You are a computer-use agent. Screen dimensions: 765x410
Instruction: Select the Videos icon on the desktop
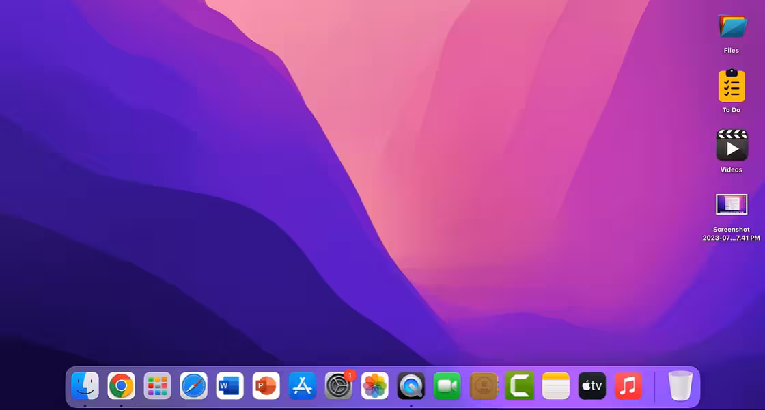[x=732, y=145]
